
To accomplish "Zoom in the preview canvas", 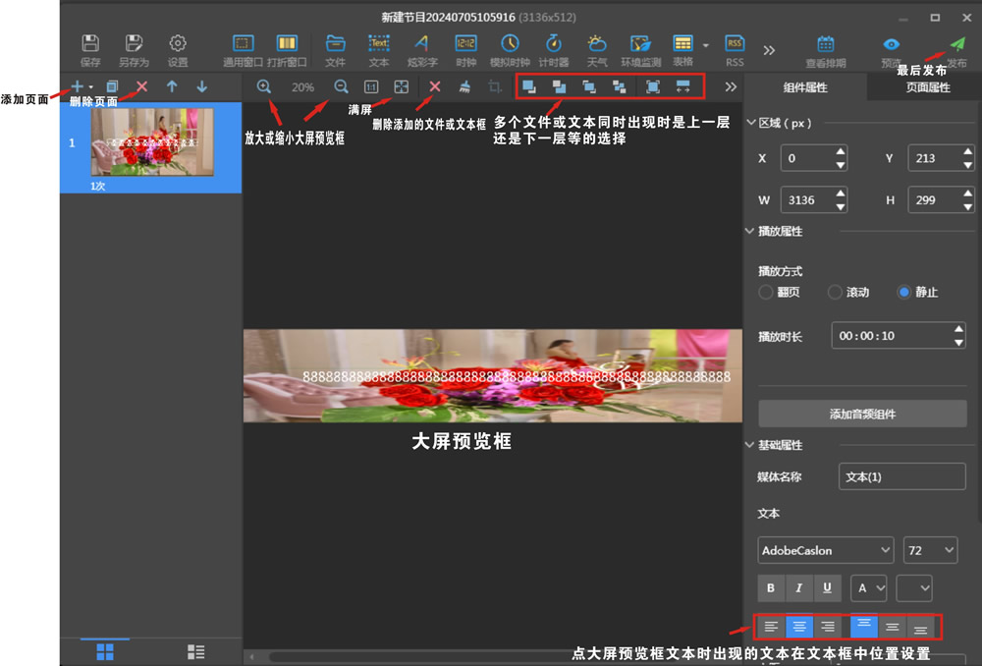I will click(264, 86).
